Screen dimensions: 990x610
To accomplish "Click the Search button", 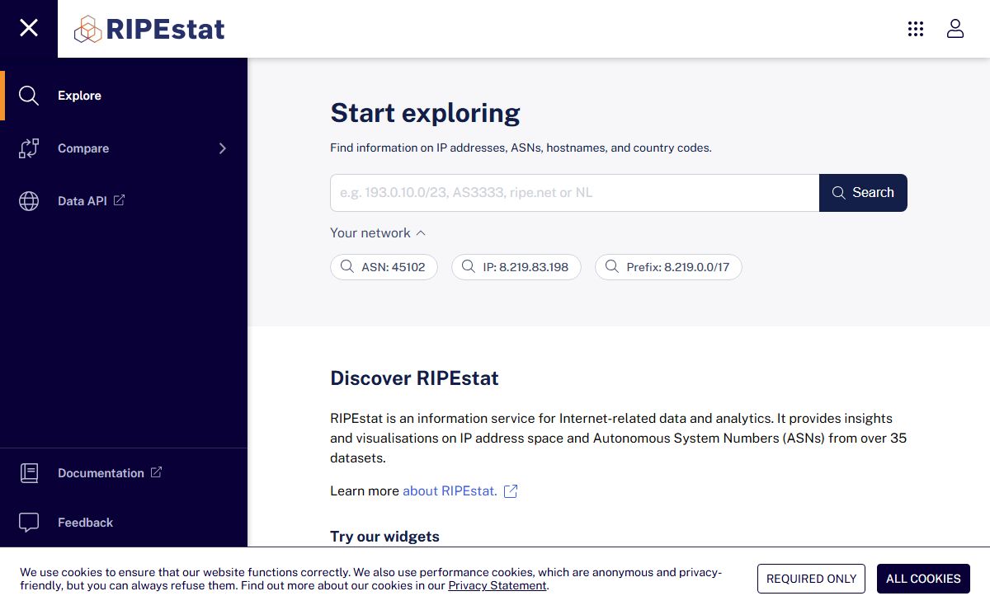I will pyautogui.click(x=863, y=193).
